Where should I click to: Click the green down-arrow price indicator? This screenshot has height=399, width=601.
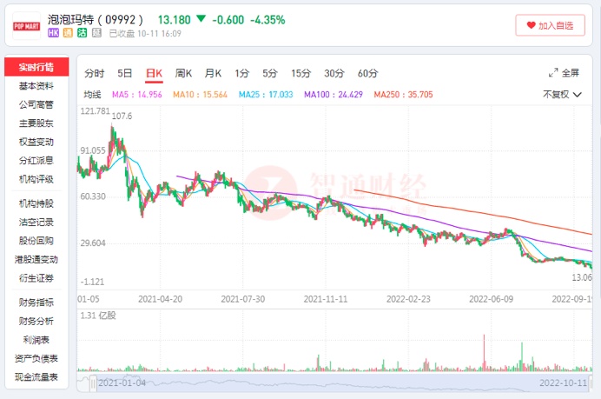(x=201, y=18)
